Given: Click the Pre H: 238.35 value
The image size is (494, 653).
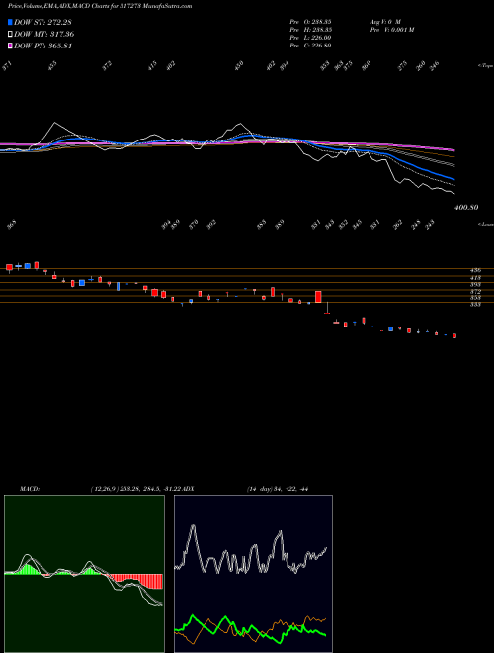Looking at the screenshot, I should [310, 30].
